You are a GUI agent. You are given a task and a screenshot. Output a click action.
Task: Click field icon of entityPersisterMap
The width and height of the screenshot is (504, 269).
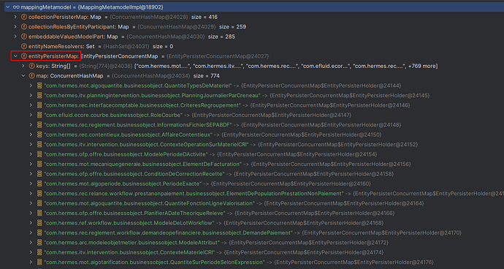pos(24,56)
